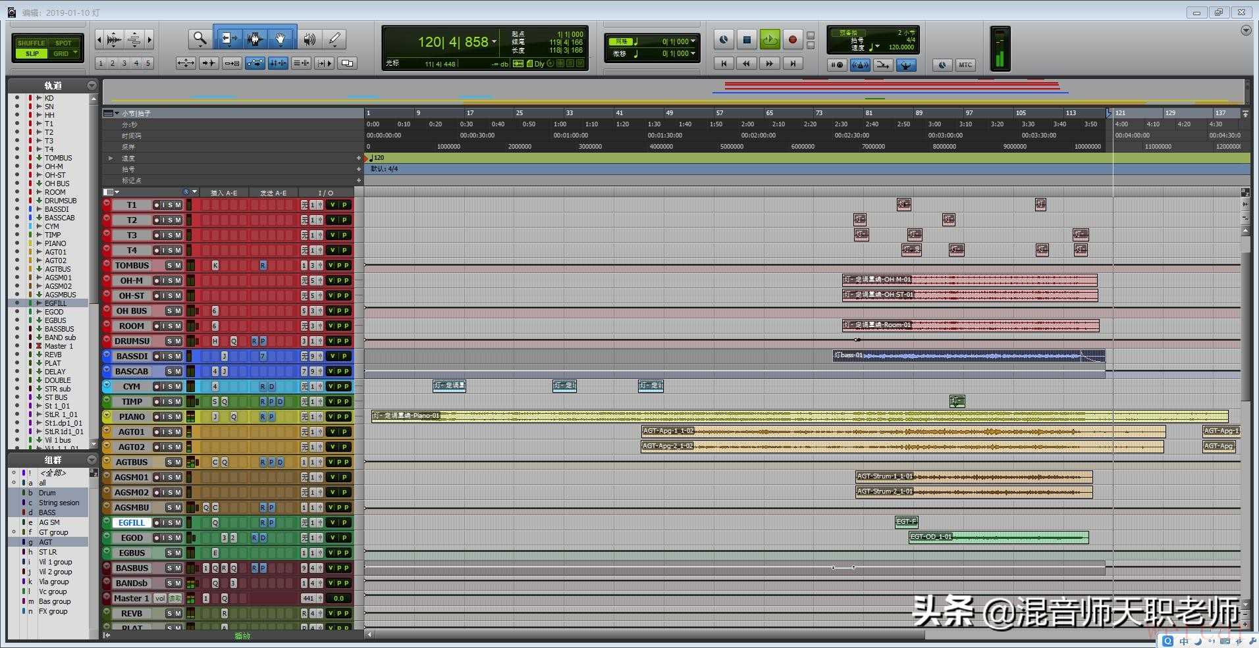
Task: Click the Return to Zero button
Action: point(724,64)
